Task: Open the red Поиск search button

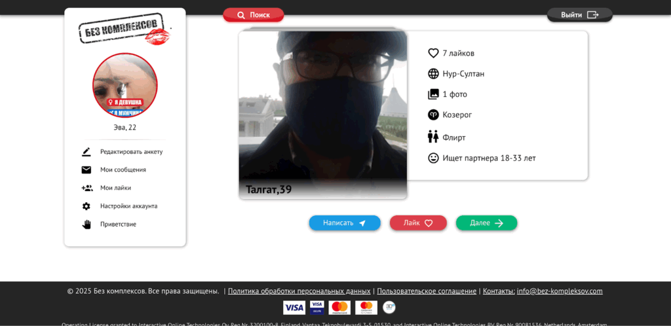Action: [x=254, y=15]
